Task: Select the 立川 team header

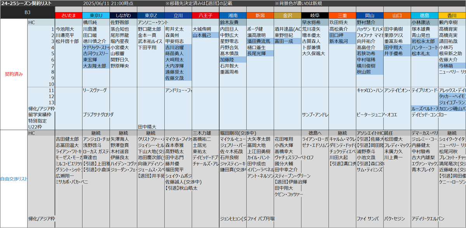Action: point(178,16)
